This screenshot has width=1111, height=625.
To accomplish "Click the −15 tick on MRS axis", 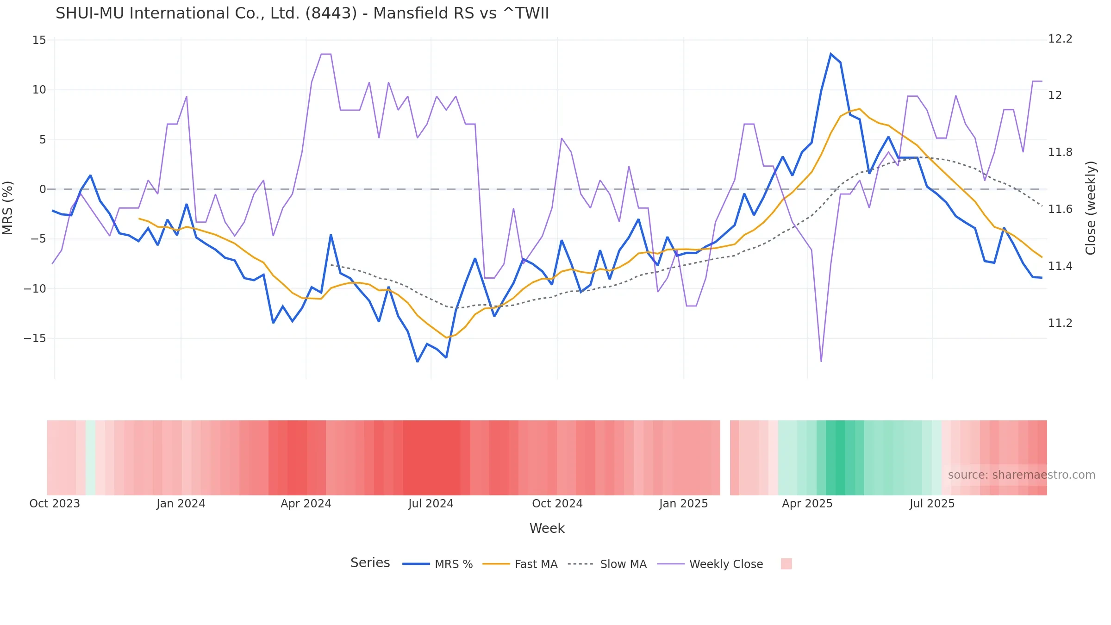I will (35, 338).
